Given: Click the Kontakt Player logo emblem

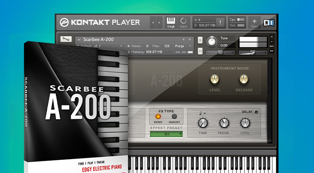Looking at the screenshot, I should tap(64, 23).
